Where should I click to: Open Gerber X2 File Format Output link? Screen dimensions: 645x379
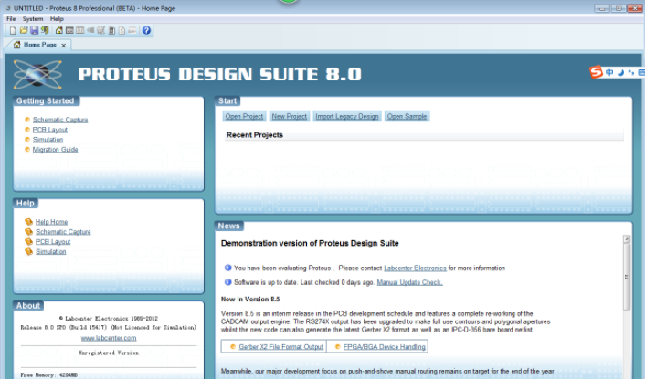(x=281, y=346)
